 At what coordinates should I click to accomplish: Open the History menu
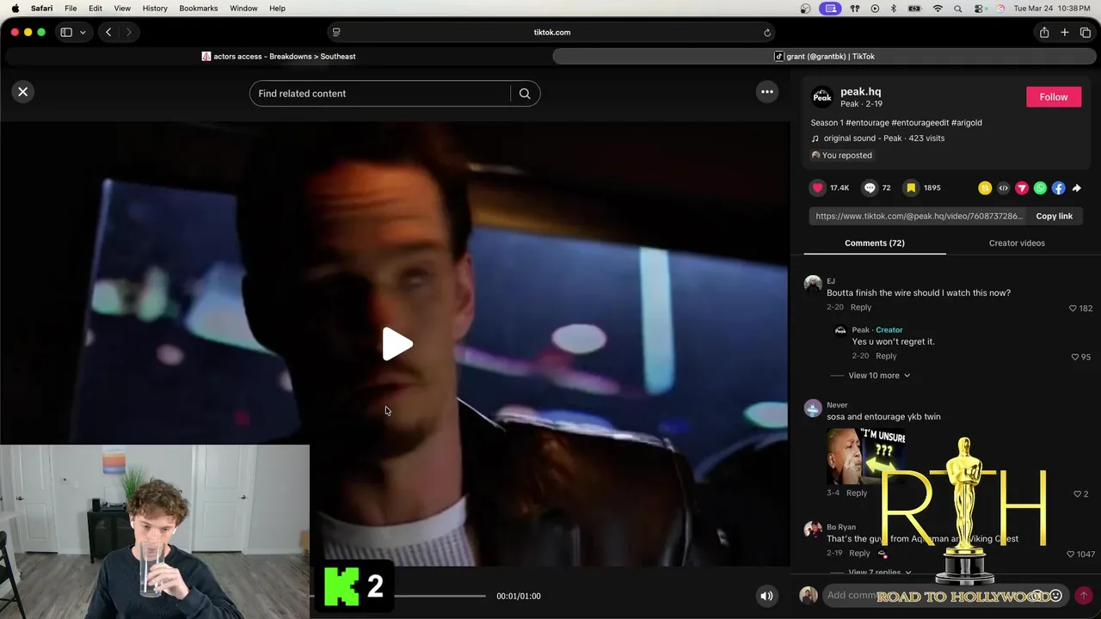155,9
